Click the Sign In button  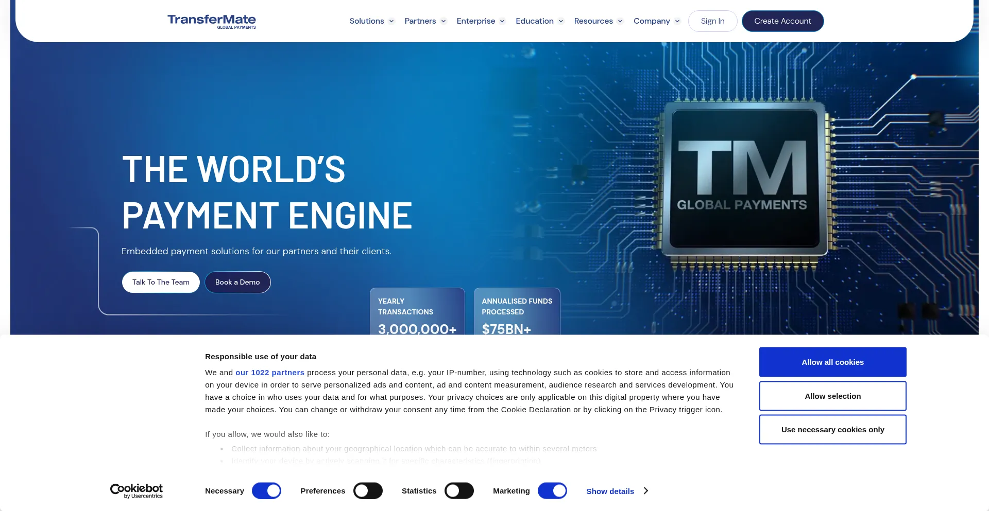click(x=712, y=21)
